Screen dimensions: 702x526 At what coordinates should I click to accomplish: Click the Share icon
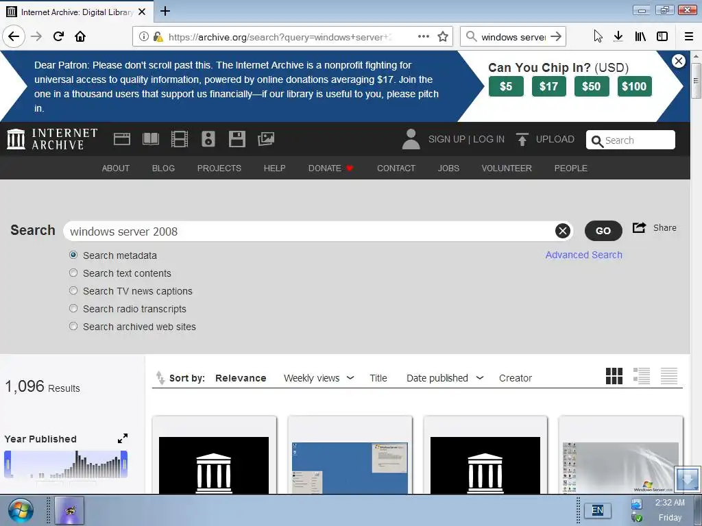[x=640, y=227]
